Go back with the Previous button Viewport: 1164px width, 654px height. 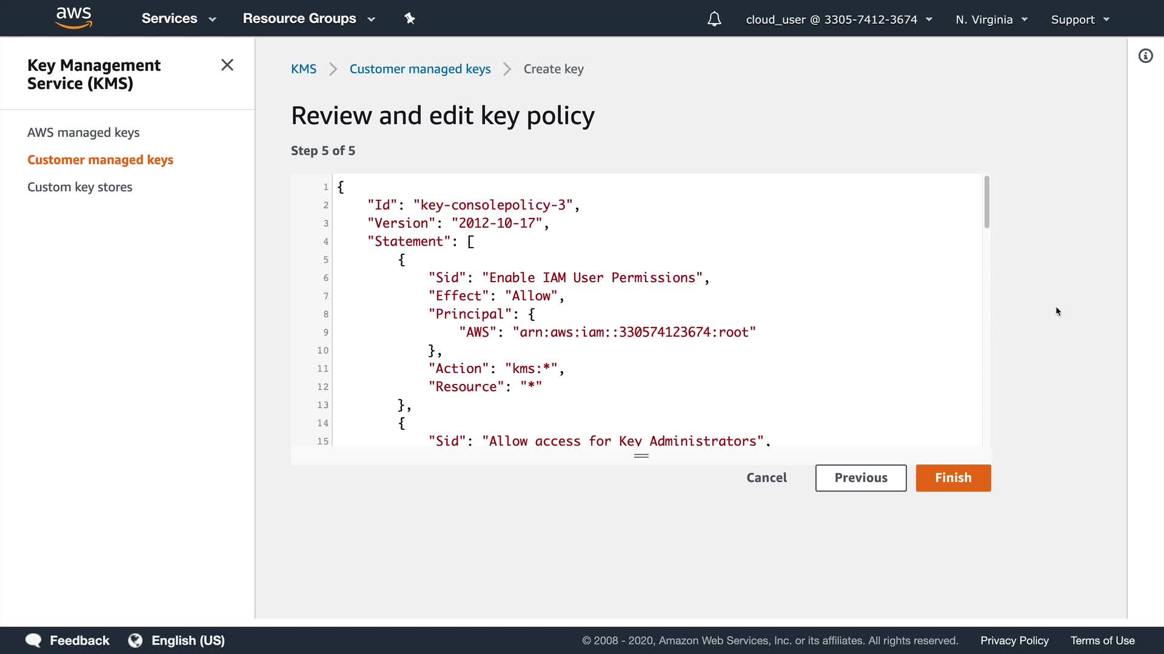860,478
